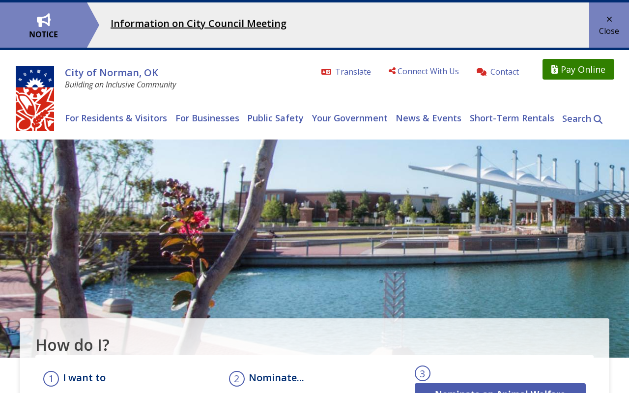The width and height of the screenshot is (629, 393).
Task: Click the Search magnifying glass icon
Action: [598, 119]
